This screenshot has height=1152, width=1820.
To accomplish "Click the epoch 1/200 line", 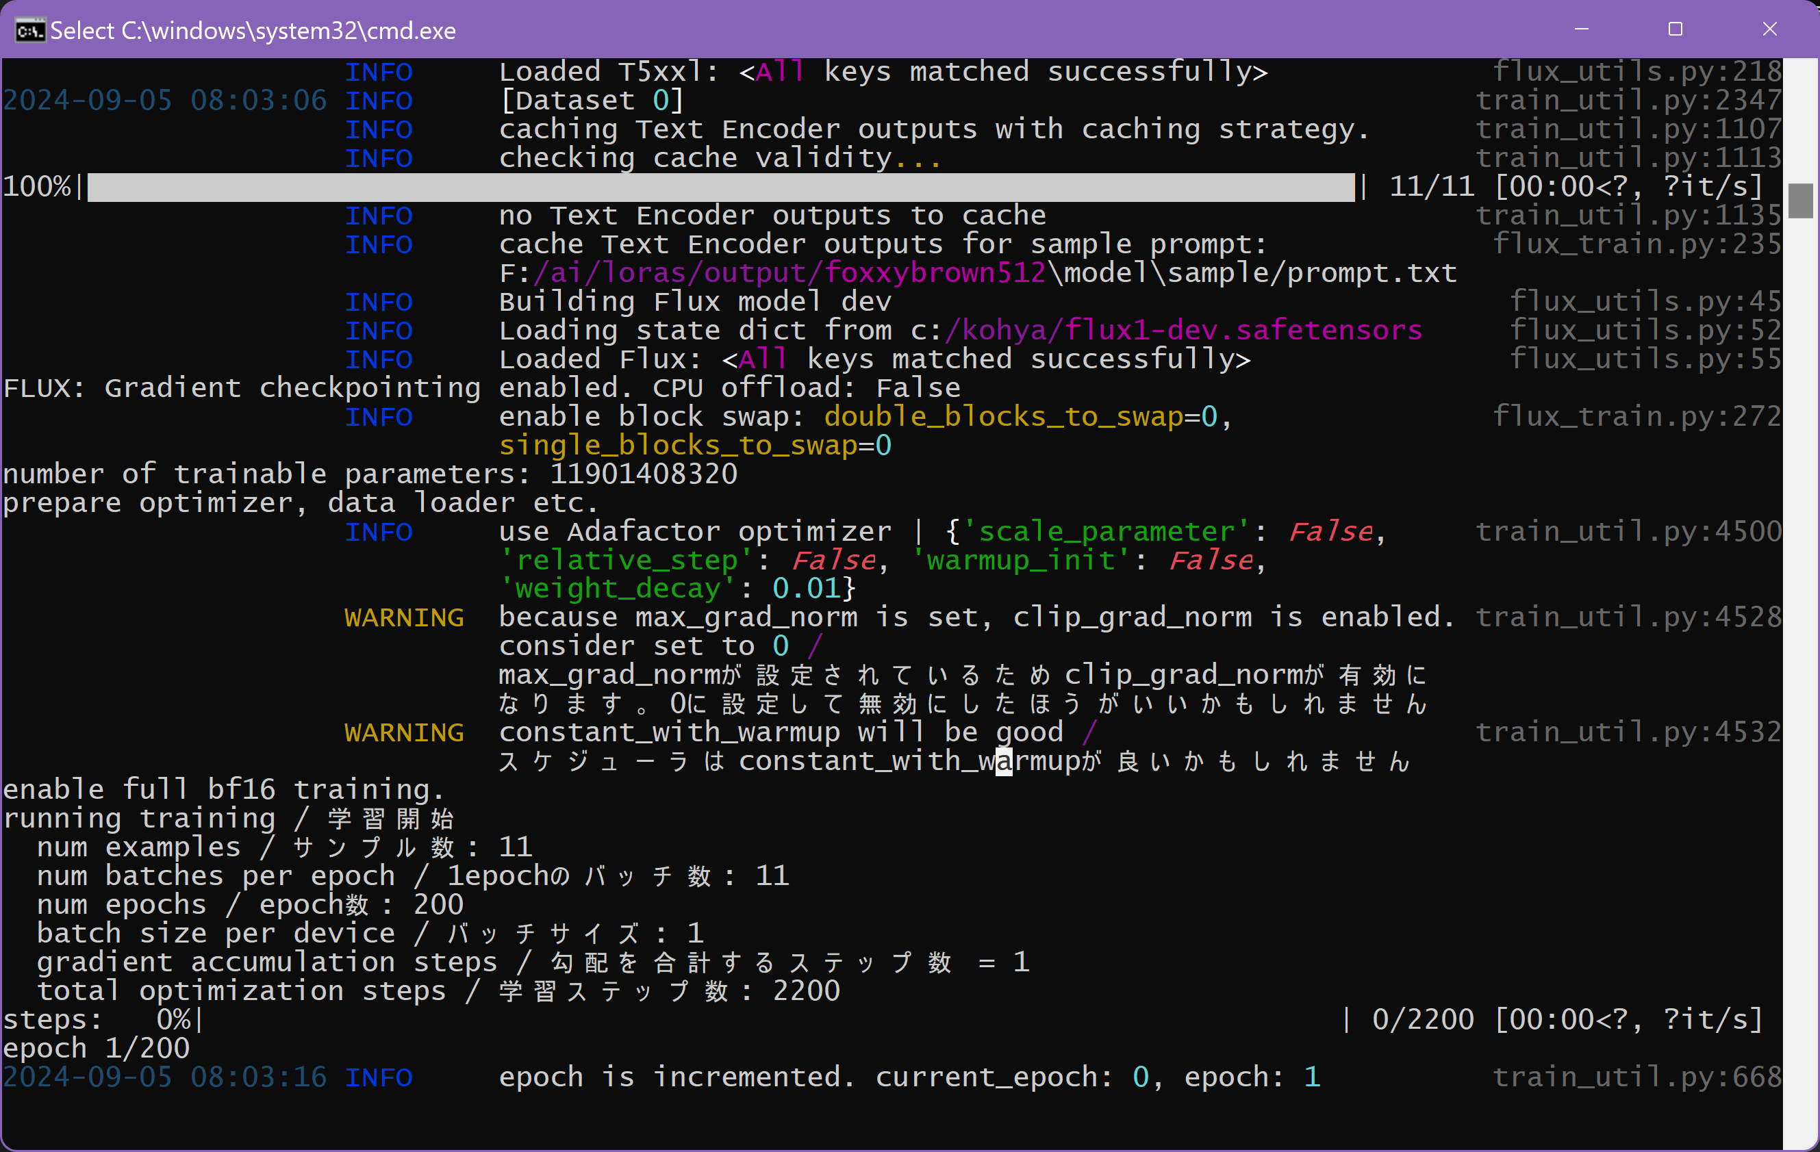I will tap(97, 1049).
